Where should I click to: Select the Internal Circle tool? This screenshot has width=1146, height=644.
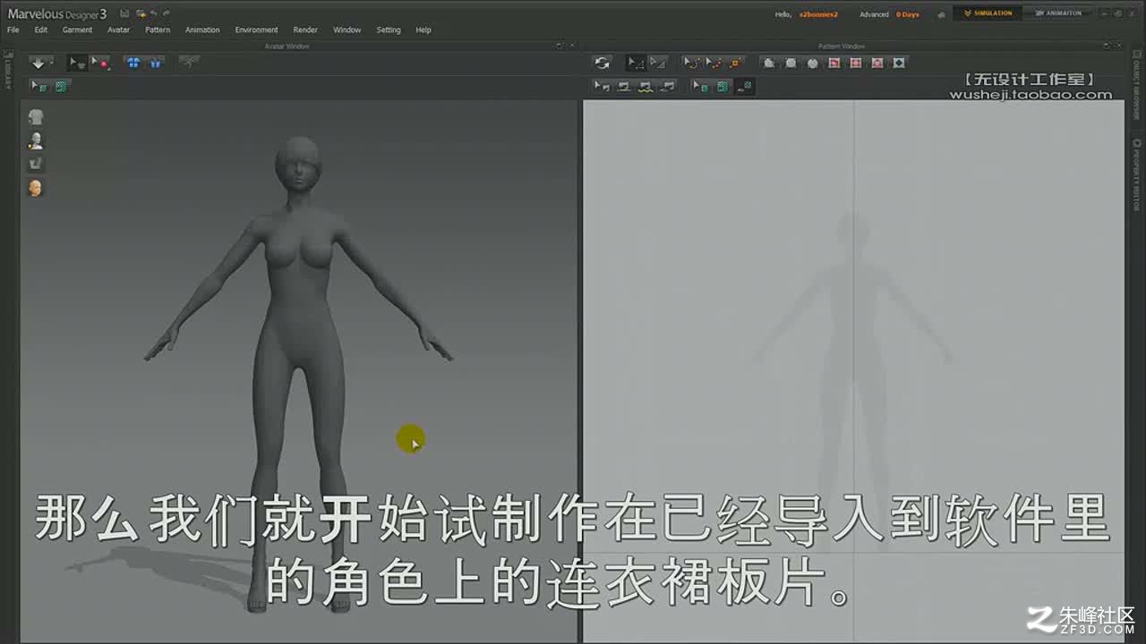click(x=877, y=63)
